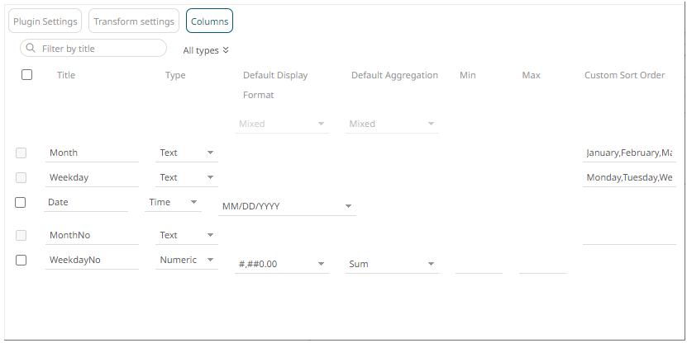Viewport: 687px width, 343px height.
Task: Click the WeekdayNo Min value field
Action: coord(479,265)
